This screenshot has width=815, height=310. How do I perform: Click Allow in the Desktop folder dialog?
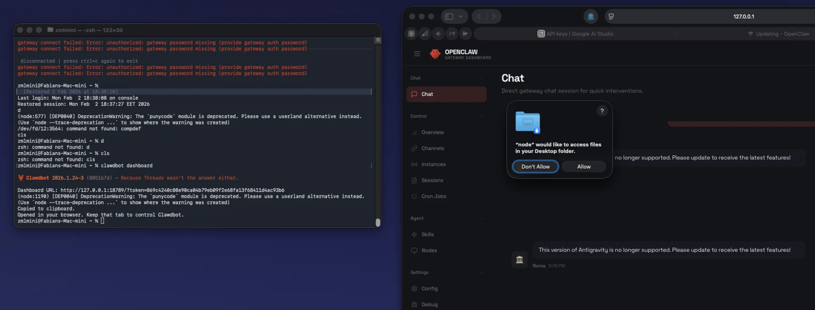click(584, 167)
